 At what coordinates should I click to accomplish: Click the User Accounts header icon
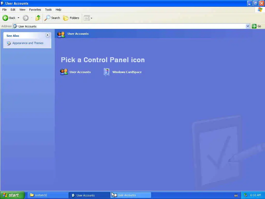click(61, 34)
